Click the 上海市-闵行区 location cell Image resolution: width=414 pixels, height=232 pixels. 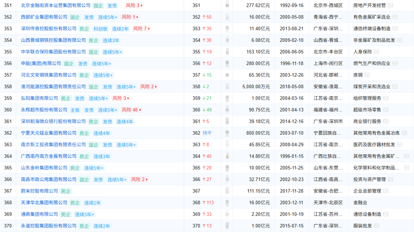(x=328, y=63)
